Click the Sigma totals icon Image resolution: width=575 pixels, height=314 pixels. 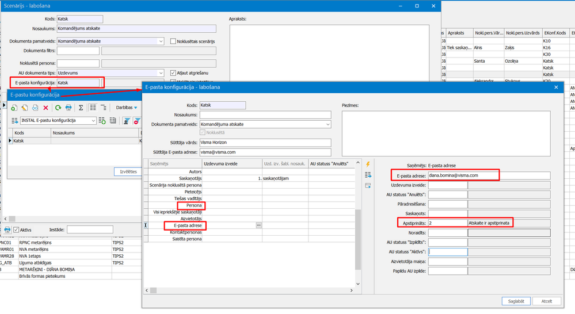tap(81, 108)
